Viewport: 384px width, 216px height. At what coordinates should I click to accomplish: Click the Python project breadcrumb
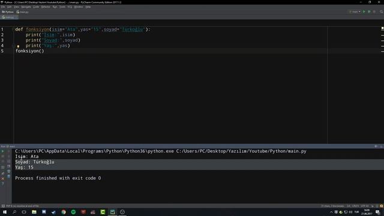[x=8, y=12]
